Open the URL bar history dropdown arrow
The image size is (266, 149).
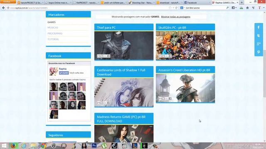coord(173,8)
